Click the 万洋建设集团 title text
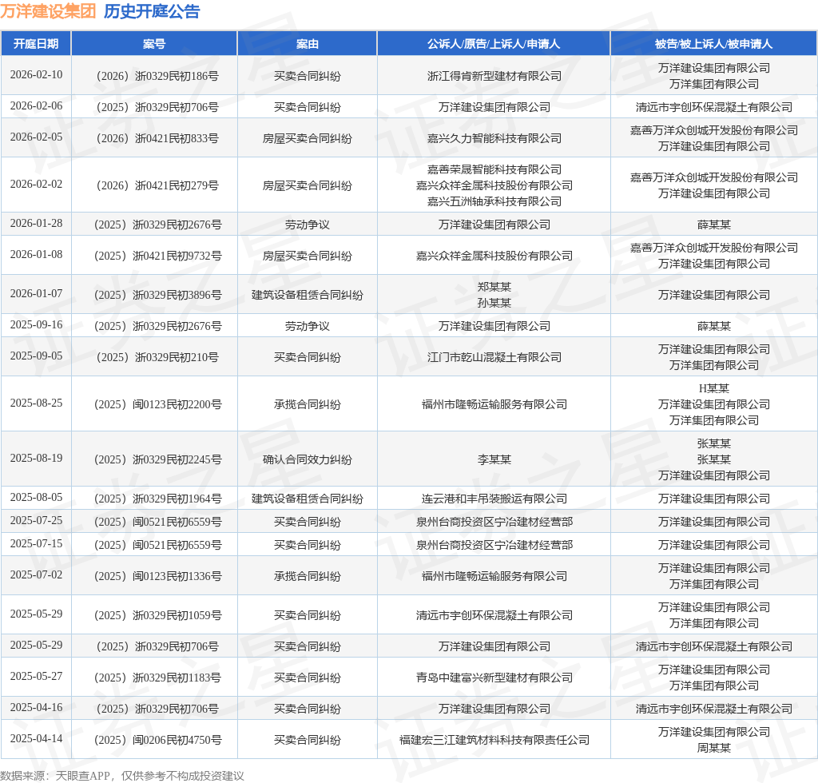This screenshot has height=783, width=818. click(x=48, y=11)
